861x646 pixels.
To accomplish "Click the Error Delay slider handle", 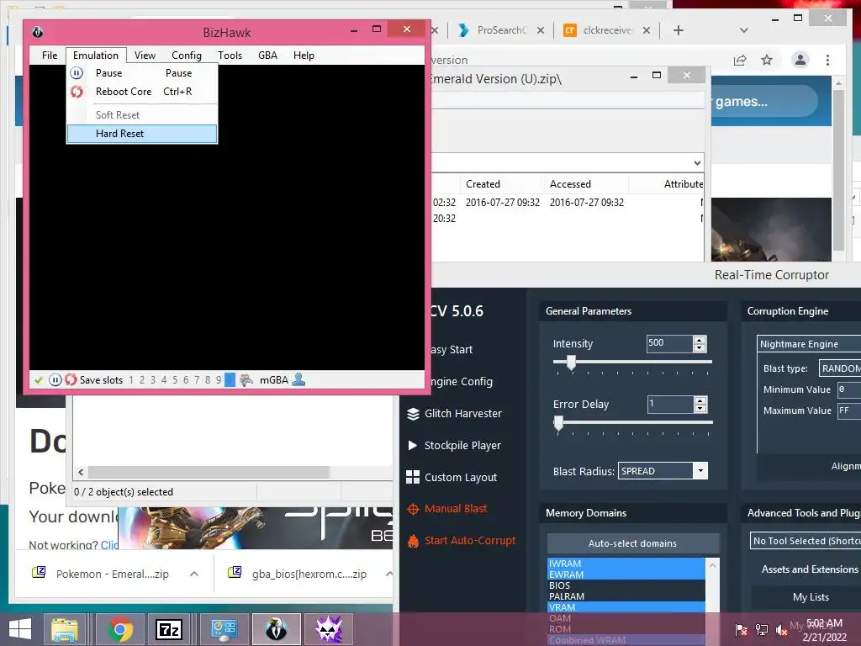I will tap(559, 423).
